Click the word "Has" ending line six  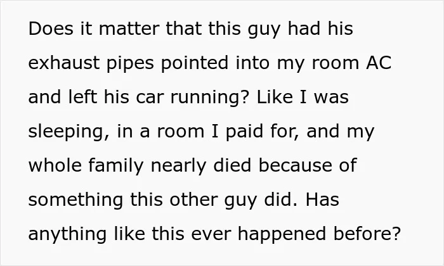click(322, 199)
